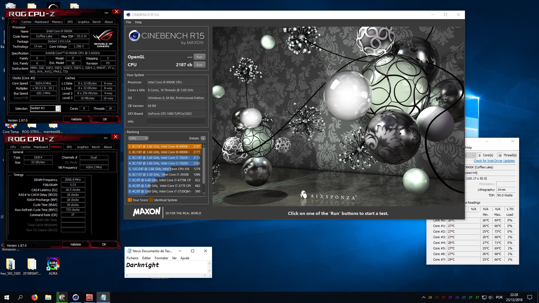Open POR language indicator
Viewport: 539px width, 303px height.
499,297
